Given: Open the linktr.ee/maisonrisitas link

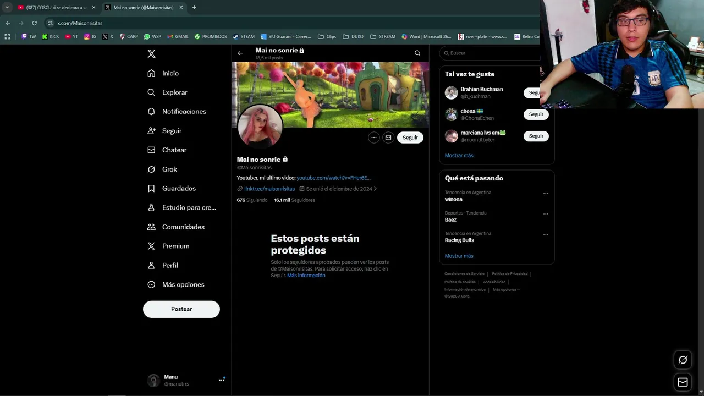Looking at the screenshot, I should (269, 189).
